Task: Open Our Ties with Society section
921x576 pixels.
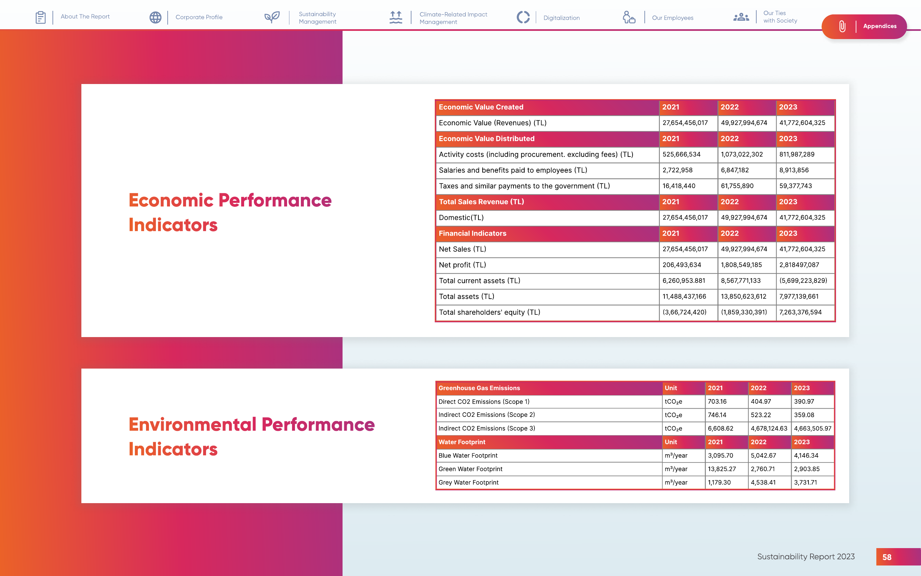Action: 780,17
